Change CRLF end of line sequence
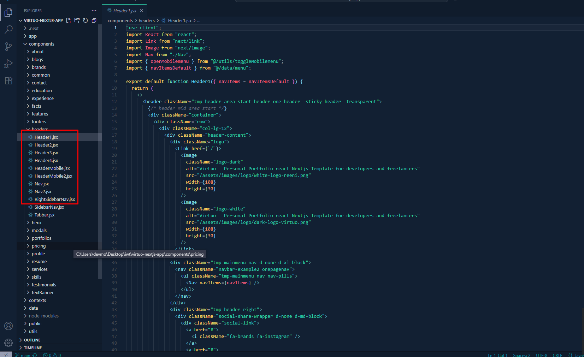The image size is (584, 357). click(x=558, y=355)
